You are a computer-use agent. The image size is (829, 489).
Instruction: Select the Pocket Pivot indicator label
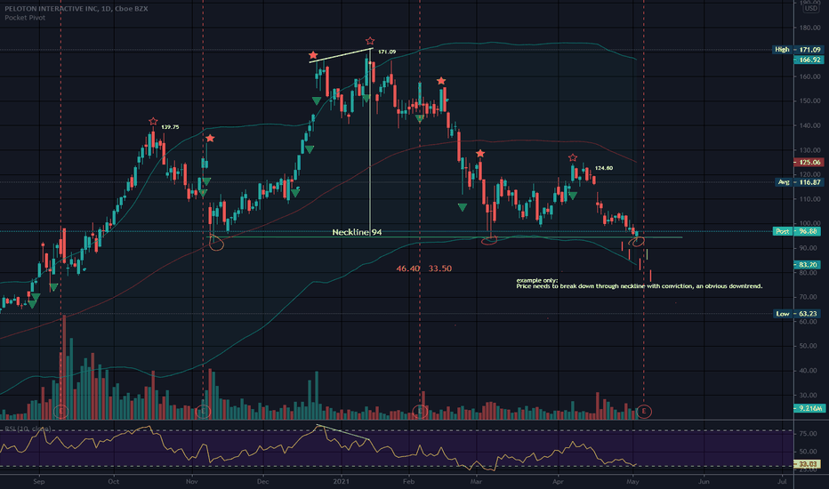click(x=25, y=18)
